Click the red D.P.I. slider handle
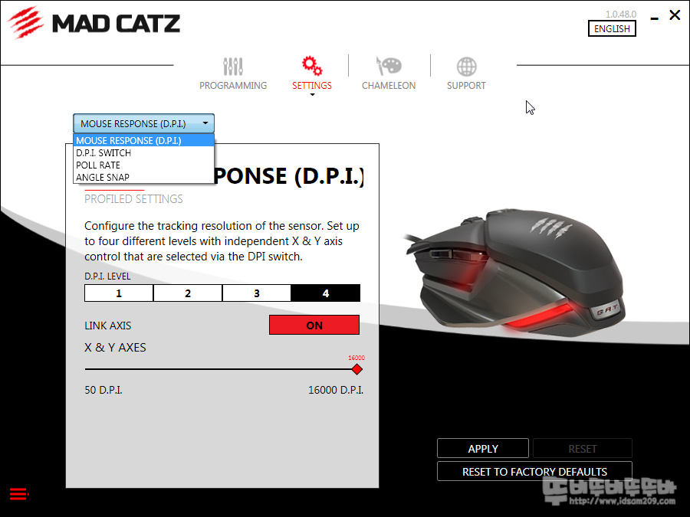This screenshot has width=690, height=517. click(356, 369)
